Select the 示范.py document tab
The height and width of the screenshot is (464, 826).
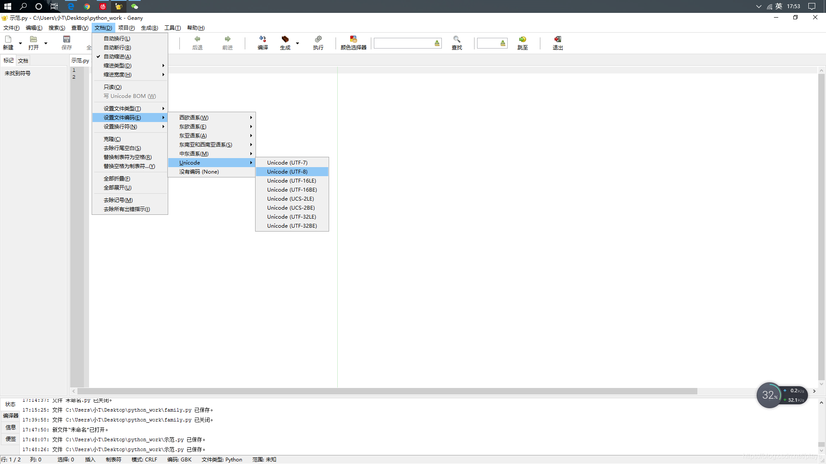[80, 61]
